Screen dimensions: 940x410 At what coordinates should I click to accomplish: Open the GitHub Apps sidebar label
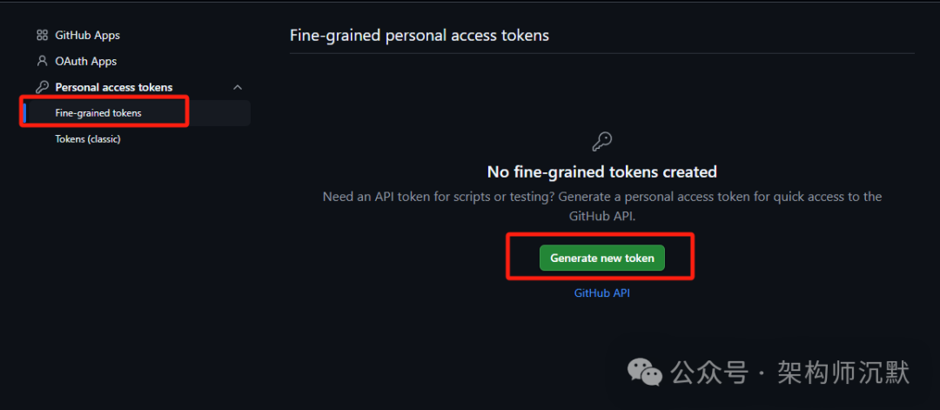click(87, 36)
